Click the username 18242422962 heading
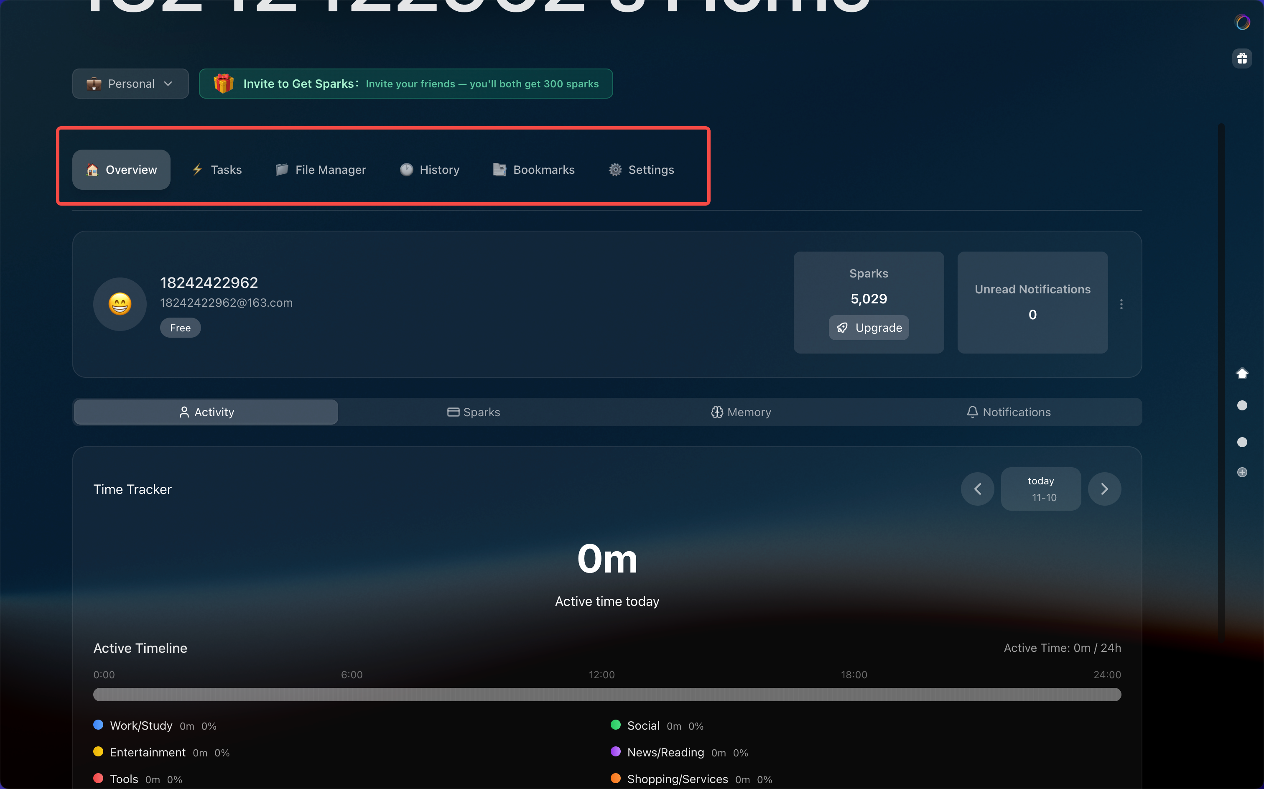The width and height of the screenshot is (1264, 789). (x=209, y=283)
